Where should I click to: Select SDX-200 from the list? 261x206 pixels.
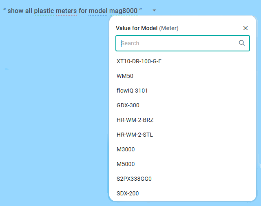click(x=128, y=193)
